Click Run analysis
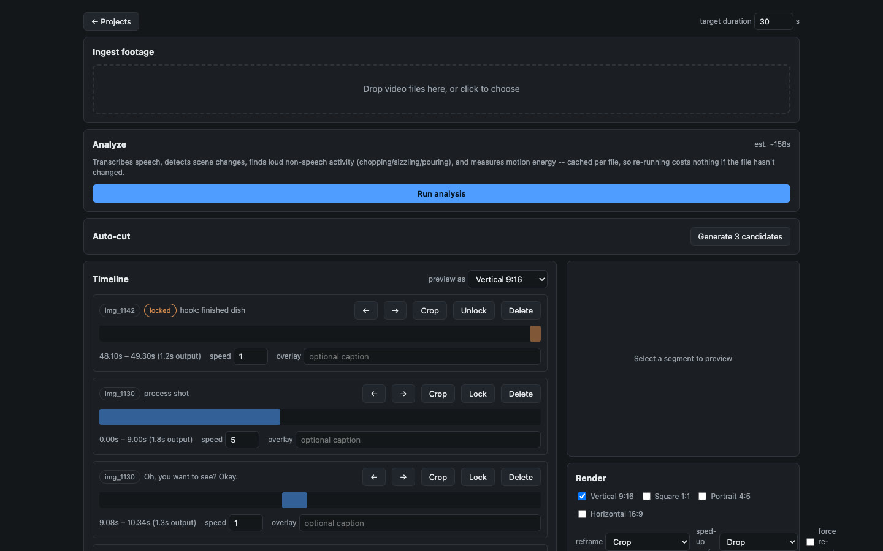The image size is (883, 551). point(442,193)
